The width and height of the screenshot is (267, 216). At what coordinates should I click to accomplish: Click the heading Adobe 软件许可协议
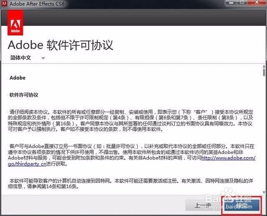tap(60, 45)
